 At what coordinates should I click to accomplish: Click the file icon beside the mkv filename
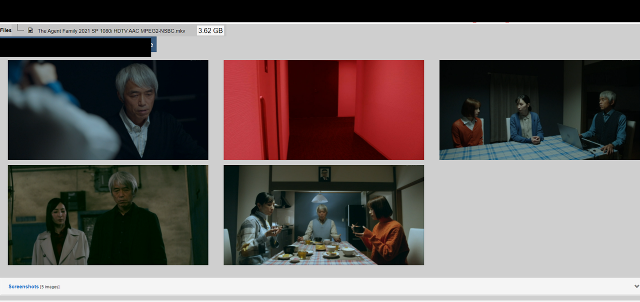[x=30, y=30]
